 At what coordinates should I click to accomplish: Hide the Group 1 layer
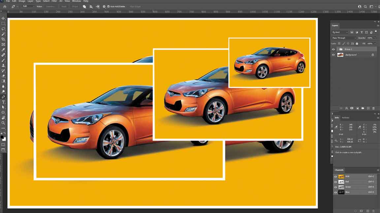click(x=333, y=49)
